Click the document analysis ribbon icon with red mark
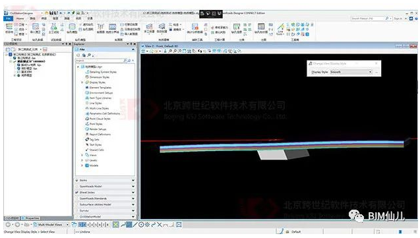The width and height of the screenshot is (420, 238). click(x=195, y=27)
